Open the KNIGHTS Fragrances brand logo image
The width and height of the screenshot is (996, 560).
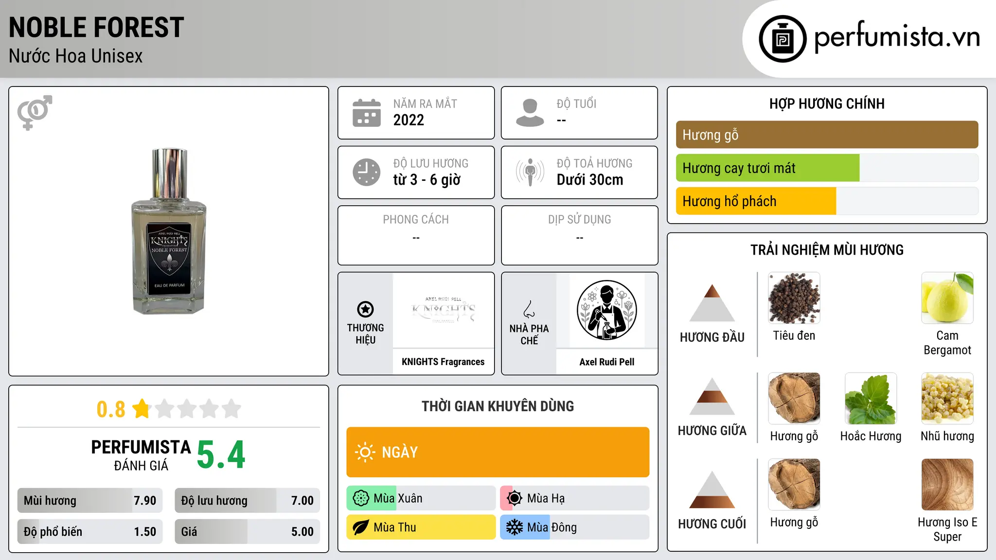tap(443, 310)
